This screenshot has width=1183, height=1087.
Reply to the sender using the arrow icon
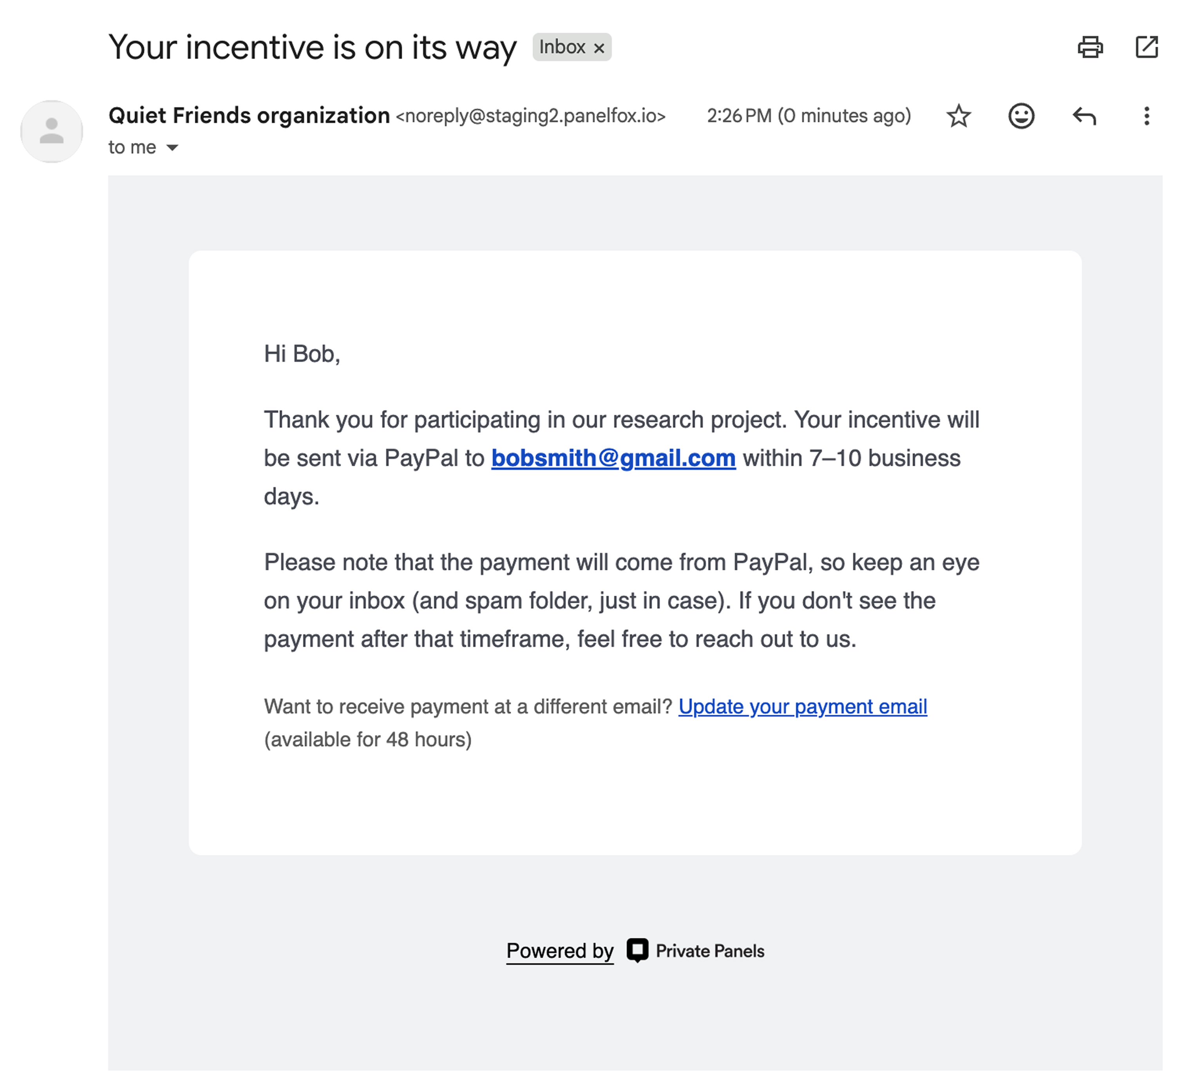point(1084,116)
